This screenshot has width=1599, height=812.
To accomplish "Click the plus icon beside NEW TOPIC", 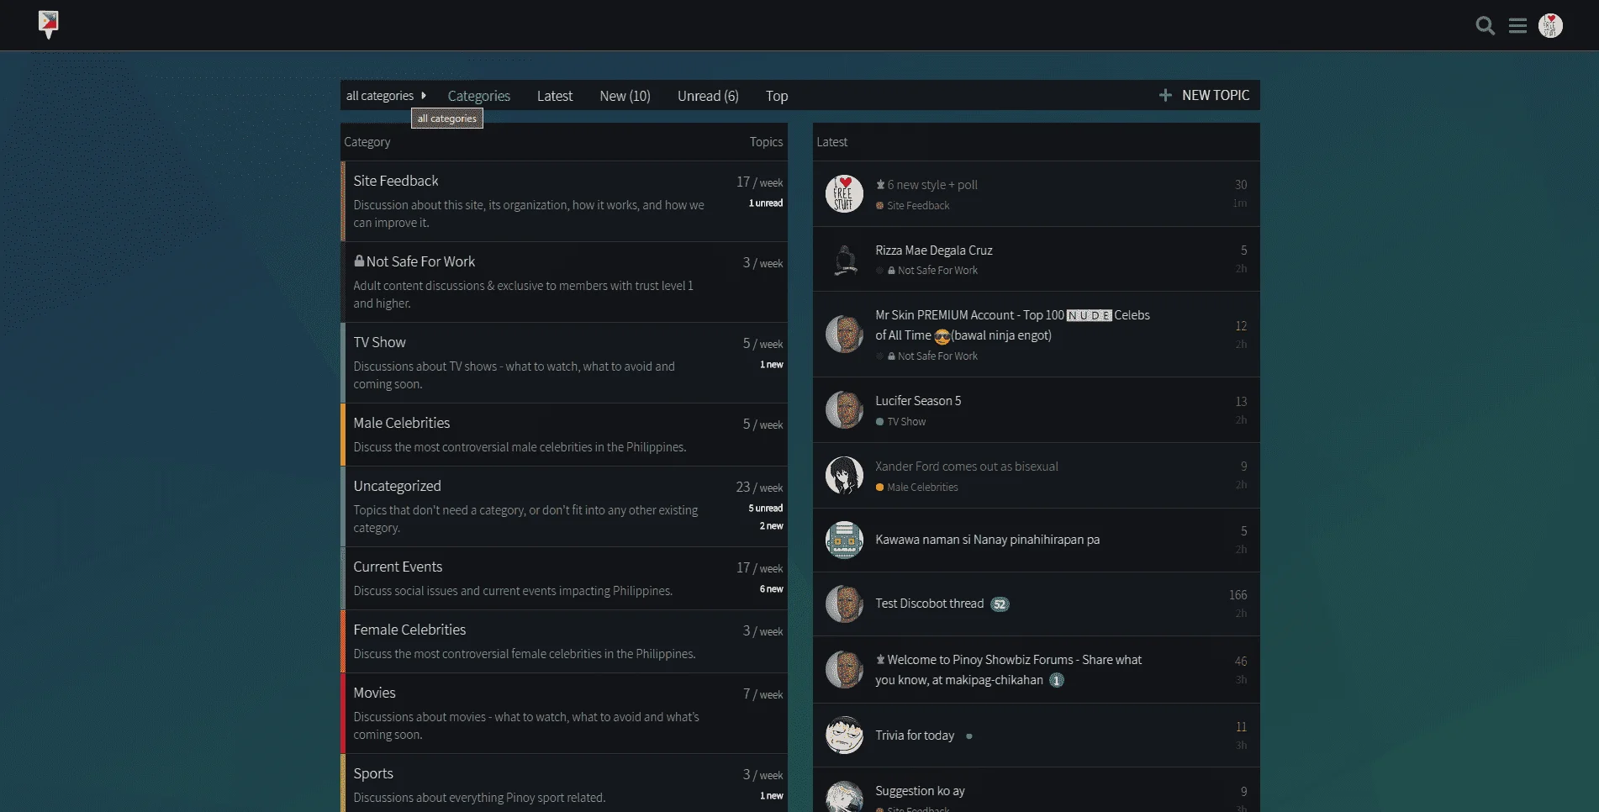I will [1165, 96].
